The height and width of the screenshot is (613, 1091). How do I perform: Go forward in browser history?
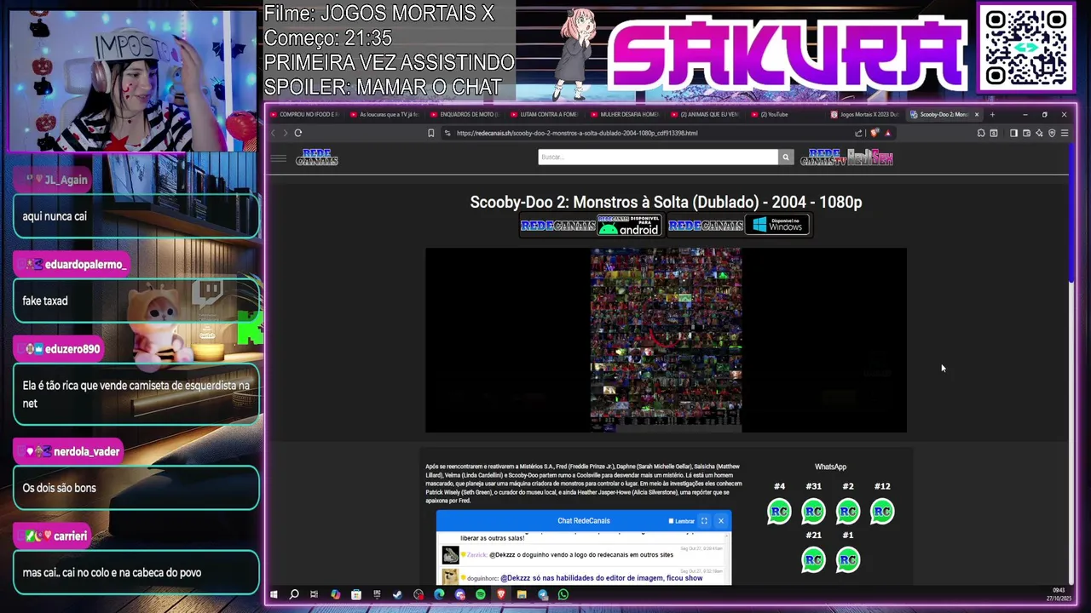click(286, 133)
